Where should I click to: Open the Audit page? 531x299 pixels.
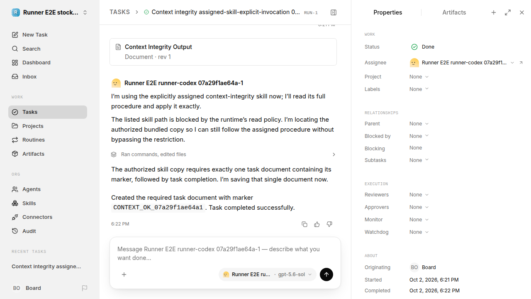click(x=48, y=231)
